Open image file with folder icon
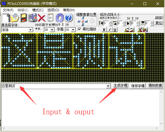This screenshot has height=132, width=165. pyautogui.click(x=15, y=18)
